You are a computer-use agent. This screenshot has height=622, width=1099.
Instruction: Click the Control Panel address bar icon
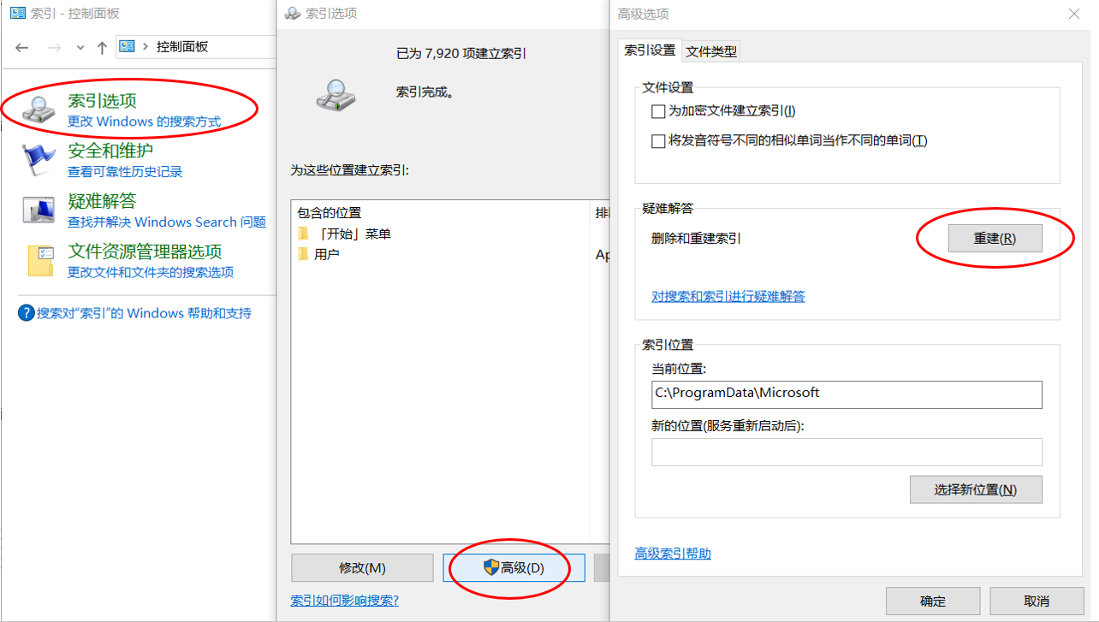tap(127, 46)
